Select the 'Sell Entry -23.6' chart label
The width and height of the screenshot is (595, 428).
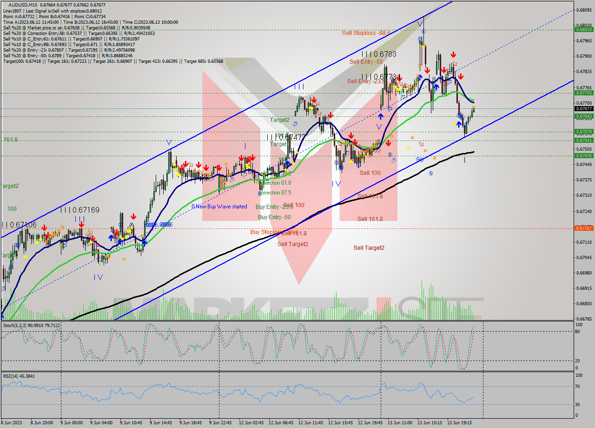365,81
